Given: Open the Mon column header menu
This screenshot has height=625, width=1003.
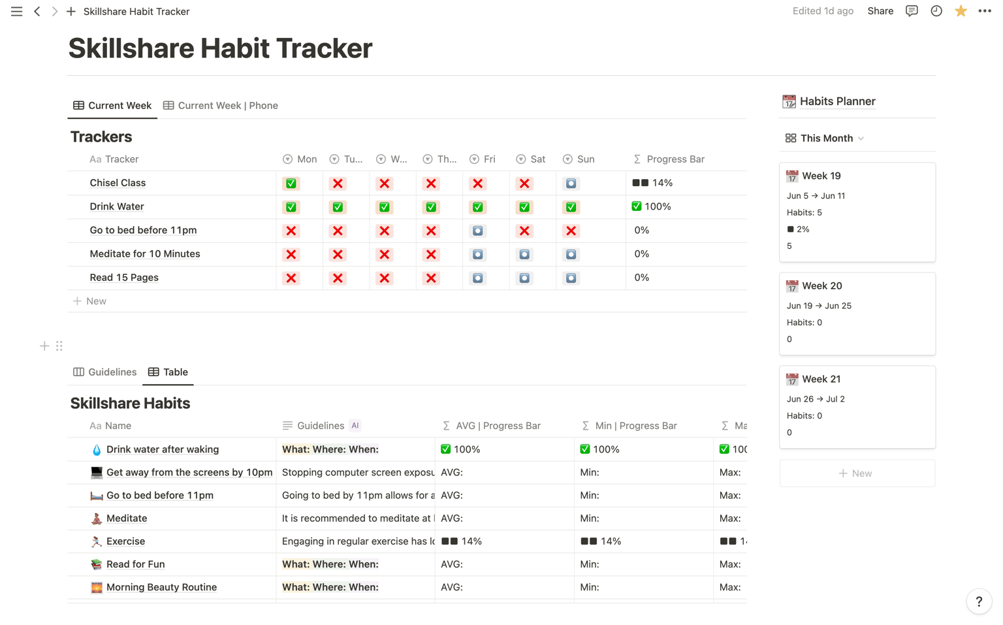Looking at the screenshot, I should click(300, 159).
